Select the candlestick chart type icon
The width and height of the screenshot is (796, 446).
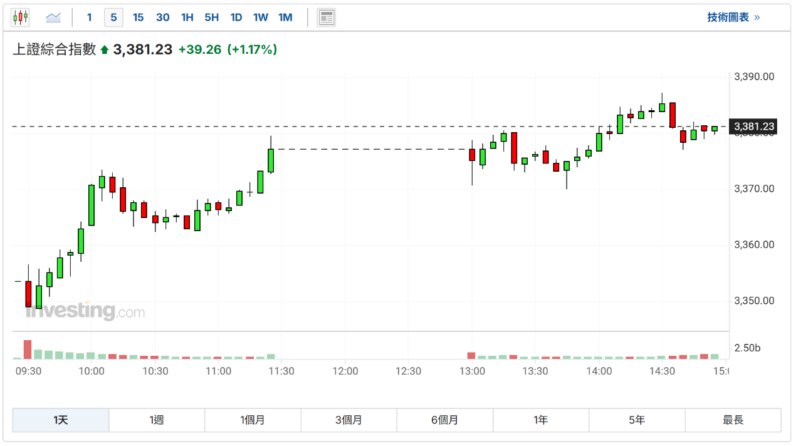tap(20, 18)
